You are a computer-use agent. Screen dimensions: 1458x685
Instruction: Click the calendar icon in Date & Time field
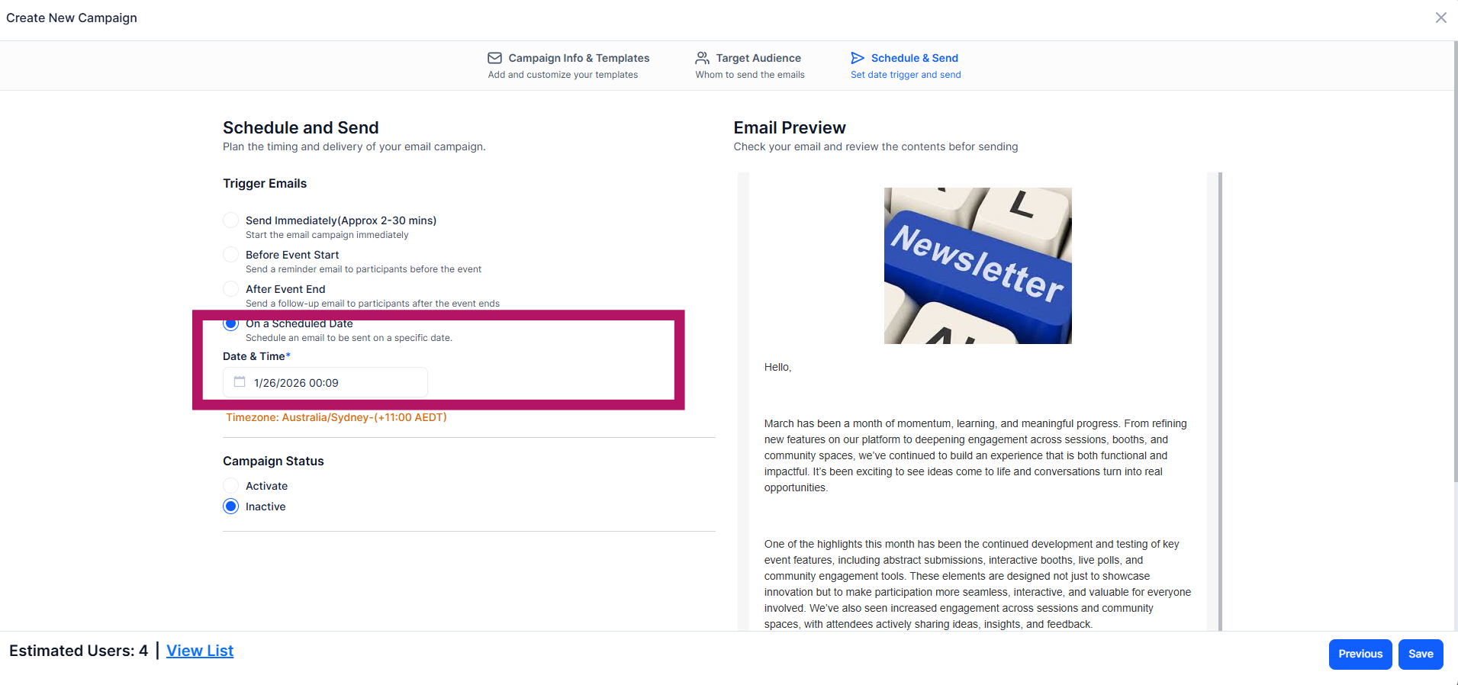click(x=240, y=382)
